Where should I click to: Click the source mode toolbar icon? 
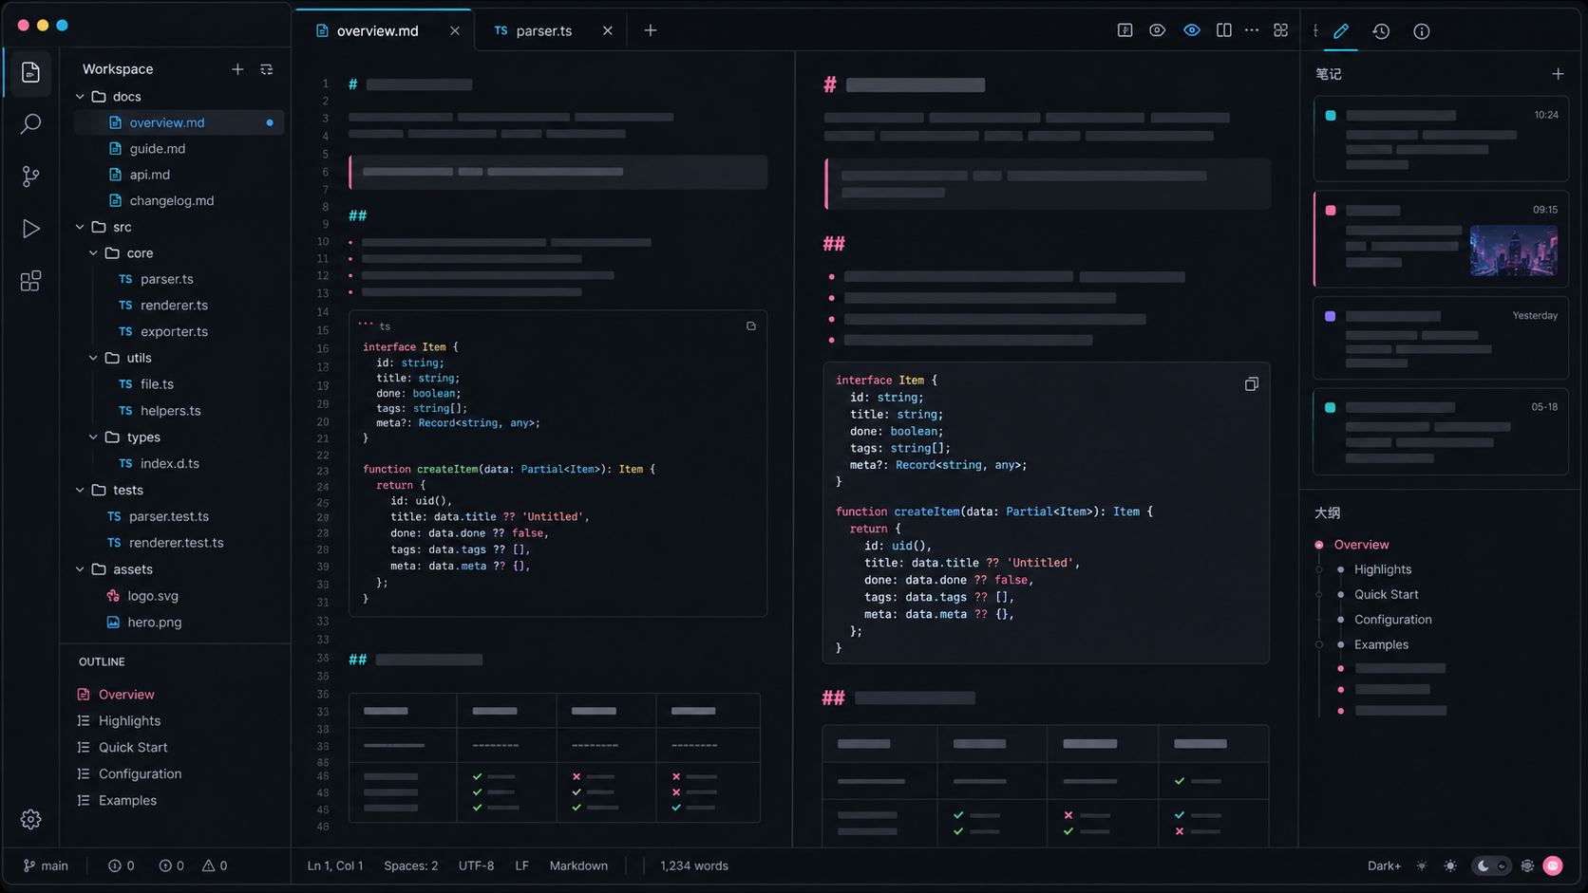click(1125, 30)
